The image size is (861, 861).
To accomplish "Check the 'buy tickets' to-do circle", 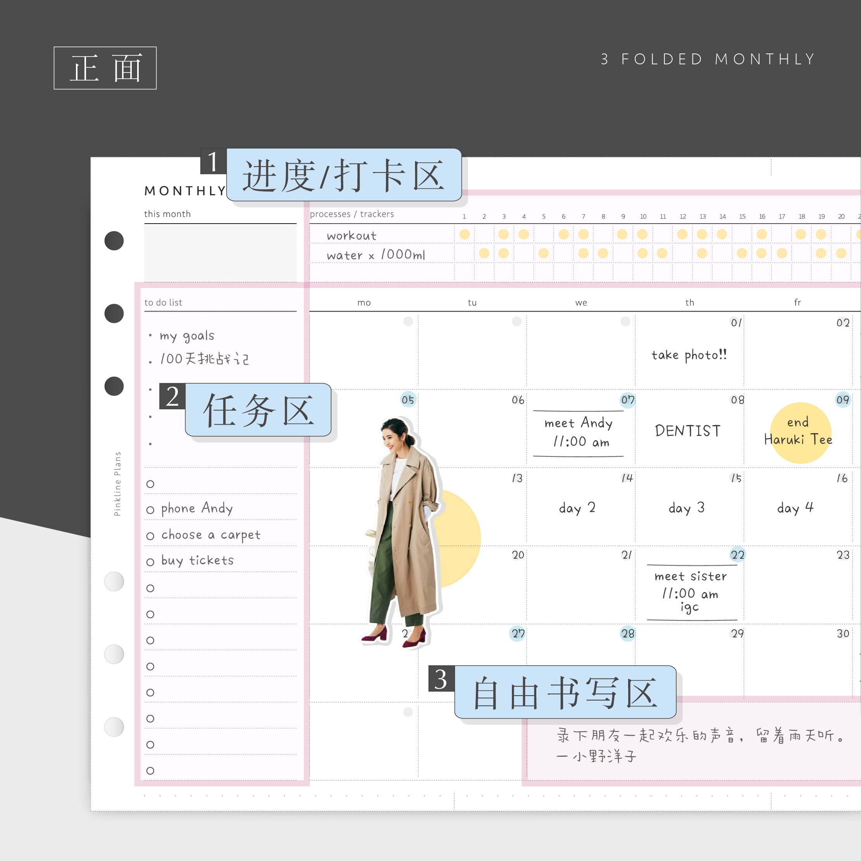I will (150, 562).
